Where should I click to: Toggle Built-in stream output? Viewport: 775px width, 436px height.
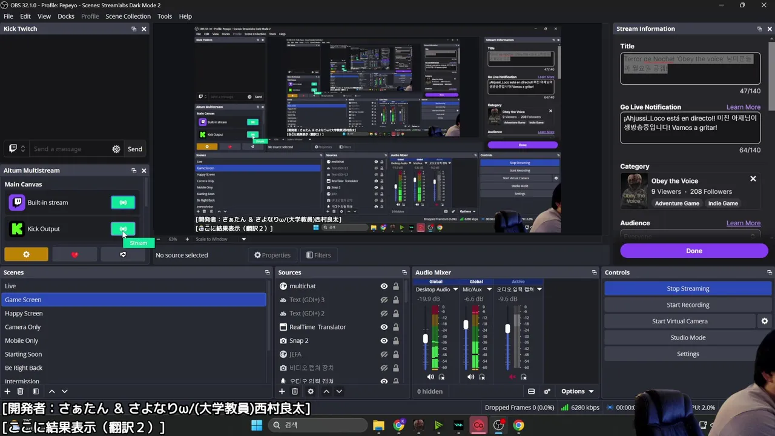click(123, 202)
